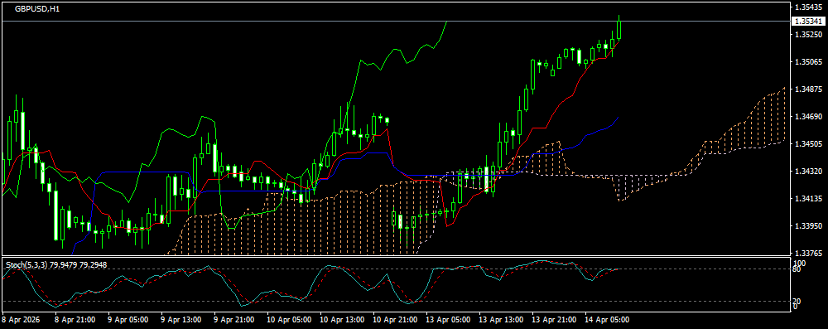Click time axis label 13 Apr 05:00
This screenshot has width=828, height=329.
tap(447, 320)
